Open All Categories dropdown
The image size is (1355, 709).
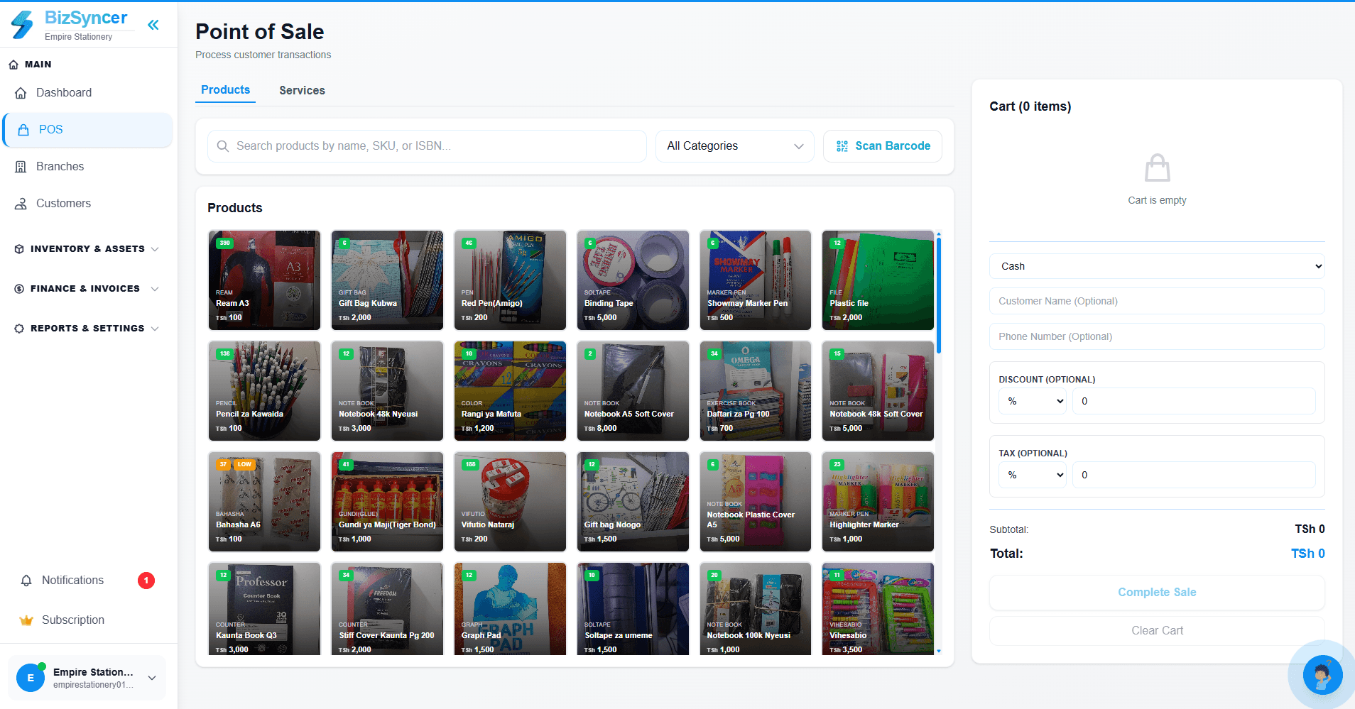tap(734, 145)
